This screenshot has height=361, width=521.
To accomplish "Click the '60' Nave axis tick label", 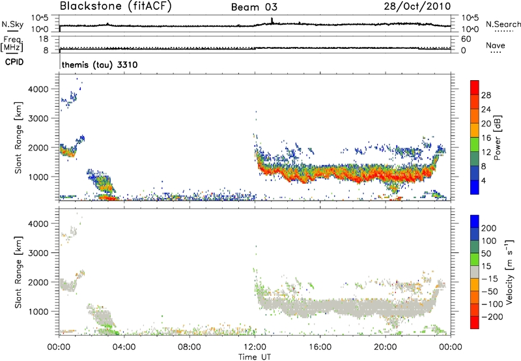I will [466, 39].
